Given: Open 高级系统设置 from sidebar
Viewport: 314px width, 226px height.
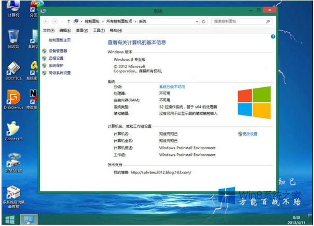Looking at the screenshot, I should pos(60,73).
